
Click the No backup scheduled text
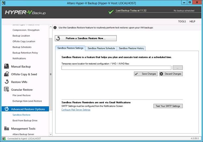184,11
